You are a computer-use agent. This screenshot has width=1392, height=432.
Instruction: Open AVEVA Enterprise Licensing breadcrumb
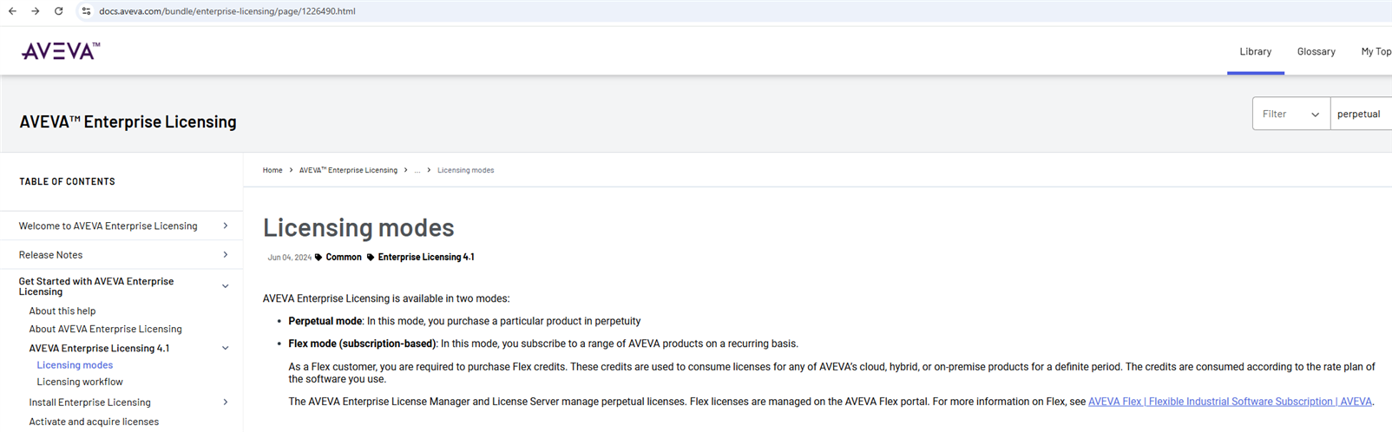point(348,170)
